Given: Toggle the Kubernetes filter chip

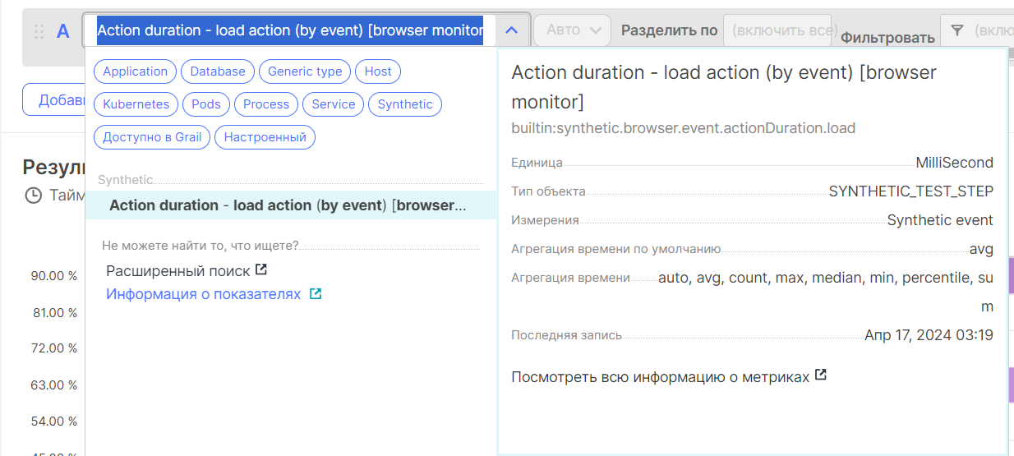Looking at the screenshot, I should [x=136, y=104].
